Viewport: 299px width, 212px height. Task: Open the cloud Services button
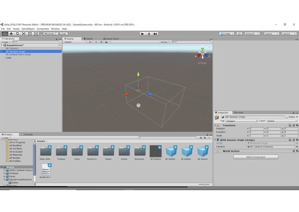[x=239, y=34]
